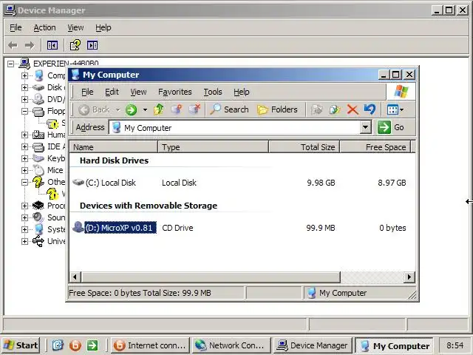Click the Move To toolbar icon
Viewport: 473px width, 355px height.
(317, 109)
